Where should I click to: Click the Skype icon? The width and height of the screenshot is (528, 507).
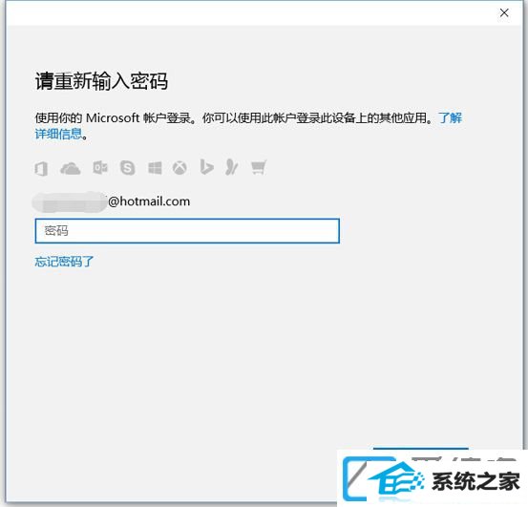coord(128,168)
